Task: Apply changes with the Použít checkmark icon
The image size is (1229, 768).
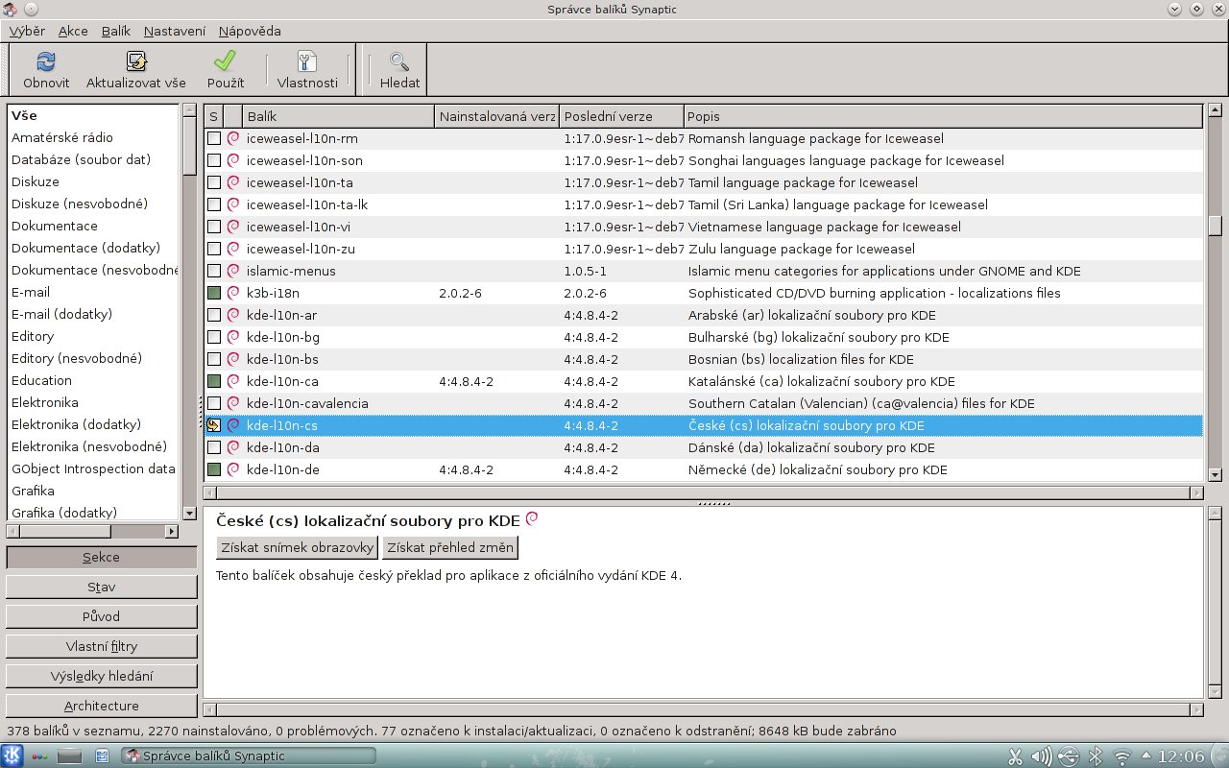Action: 226,61
